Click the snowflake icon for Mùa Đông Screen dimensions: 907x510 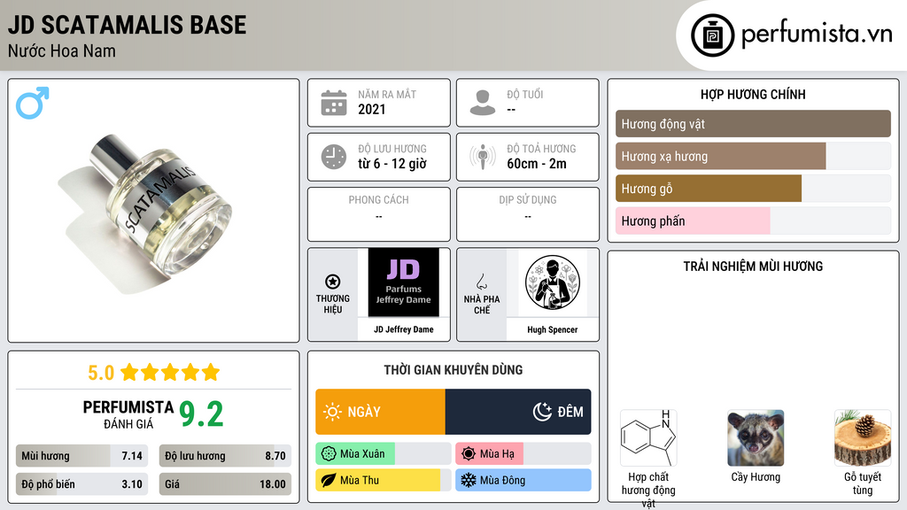pos(469,481)
